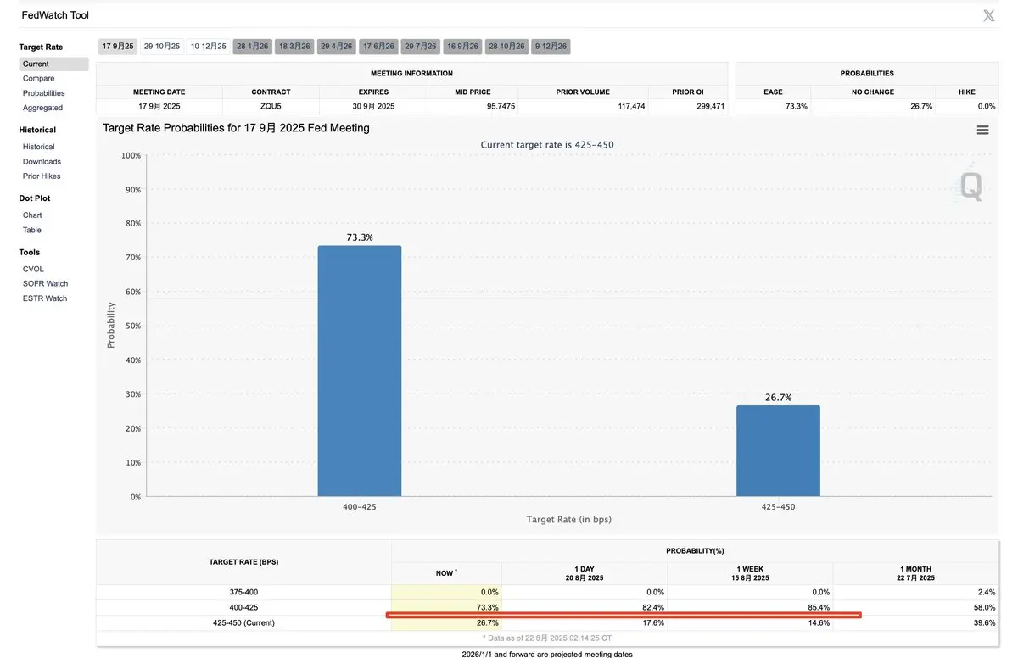
Task: Click the NOW column header
Action: coord(446,573)
